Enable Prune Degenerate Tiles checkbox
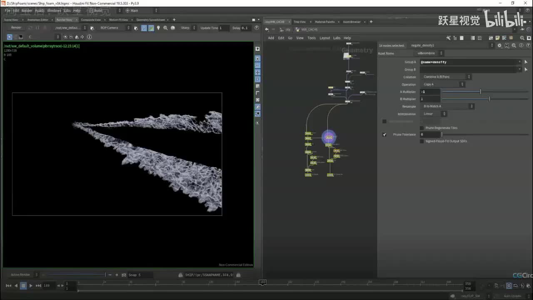The image size is (533, 300). pyautogui.click(x=422, y=128)
